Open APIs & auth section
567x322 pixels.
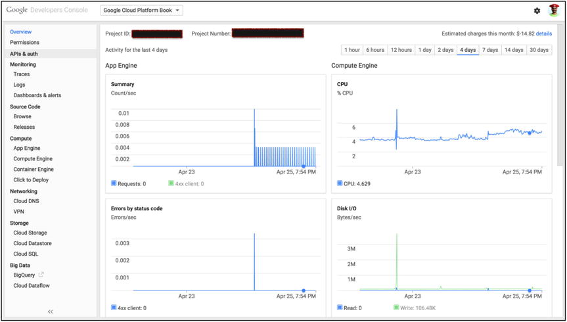[51, 53]
